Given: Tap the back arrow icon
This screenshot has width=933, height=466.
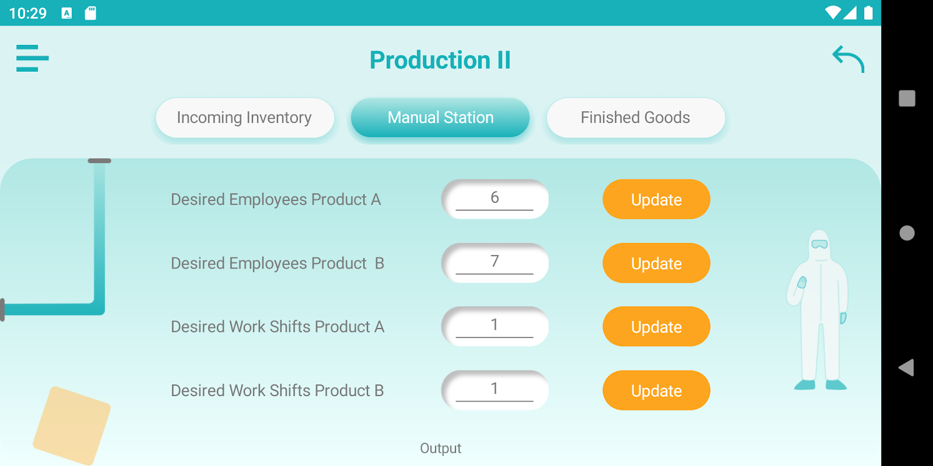Looking at the screenshot, I should pos(848,59).
